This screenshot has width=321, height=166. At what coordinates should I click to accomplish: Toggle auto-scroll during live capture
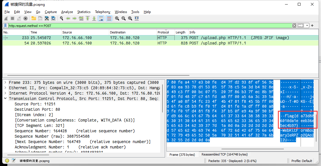point(101,18)
